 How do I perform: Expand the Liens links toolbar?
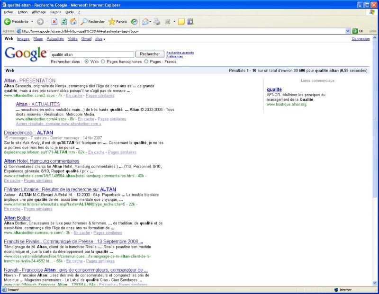click(373, 31)
